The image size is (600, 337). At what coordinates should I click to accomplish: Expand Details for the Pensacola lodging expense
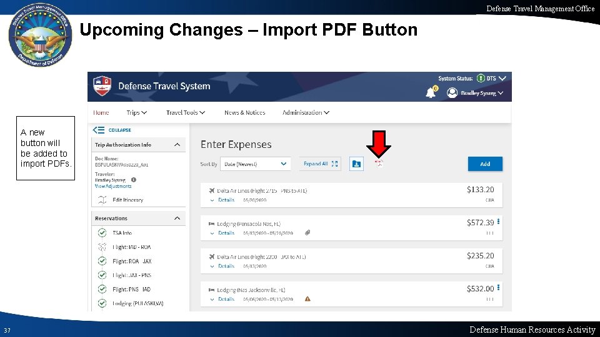[x=222, y=233]
